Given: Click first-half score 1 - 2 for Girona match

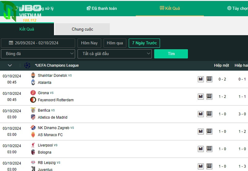Looking at the screenshot, I should [222, 97].
